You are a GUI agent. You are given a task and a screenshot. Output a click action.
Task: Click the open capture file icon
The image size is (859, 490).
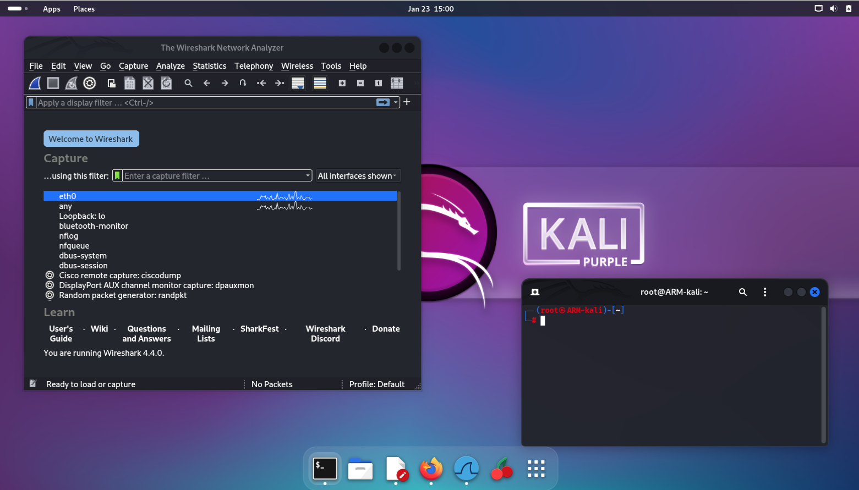click(111, 83)
